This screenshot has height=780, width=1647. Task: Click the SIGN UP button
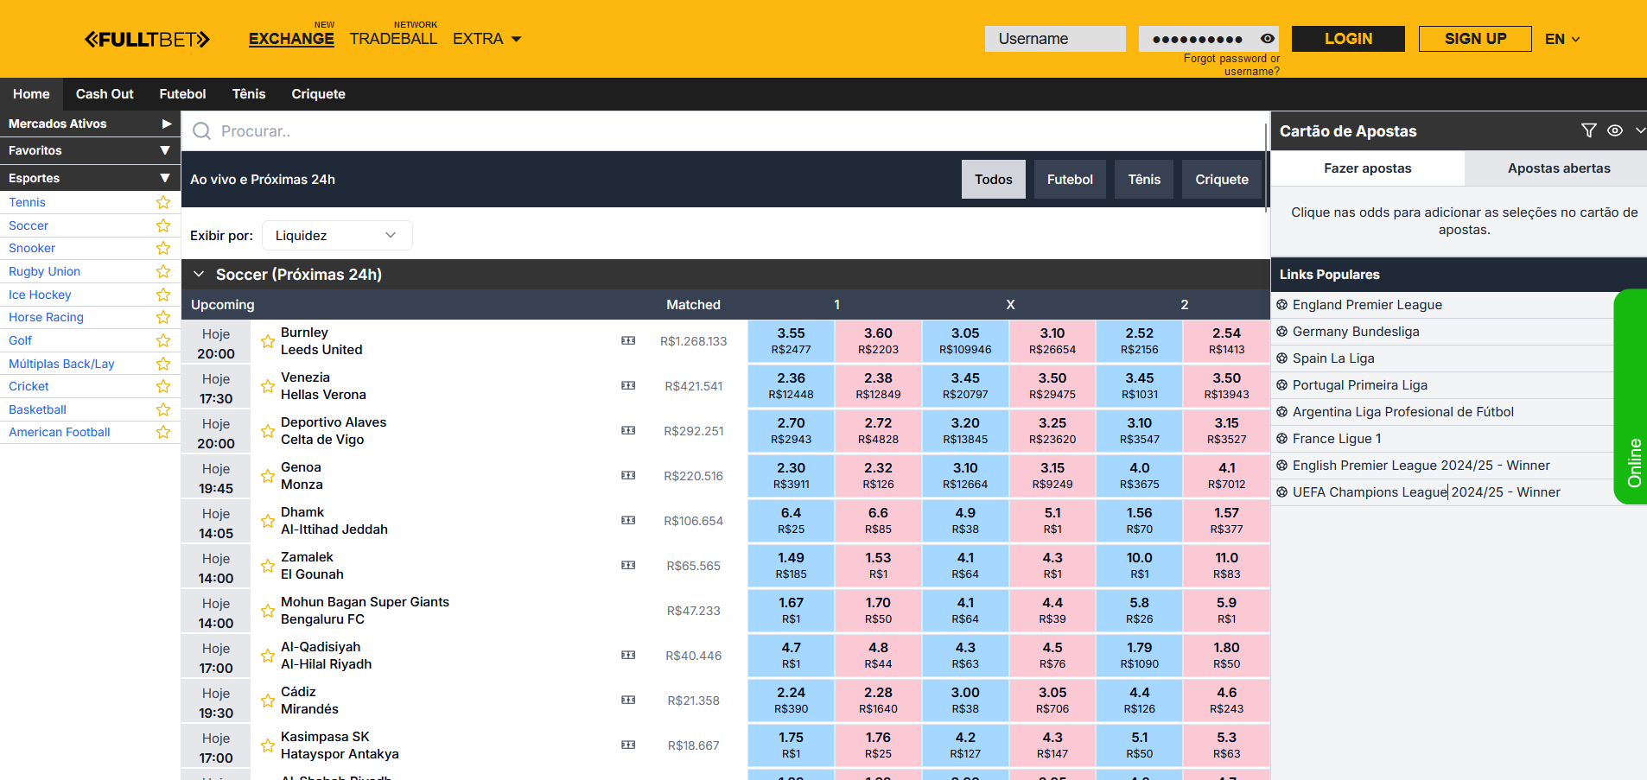click(x=1475, y=39)
